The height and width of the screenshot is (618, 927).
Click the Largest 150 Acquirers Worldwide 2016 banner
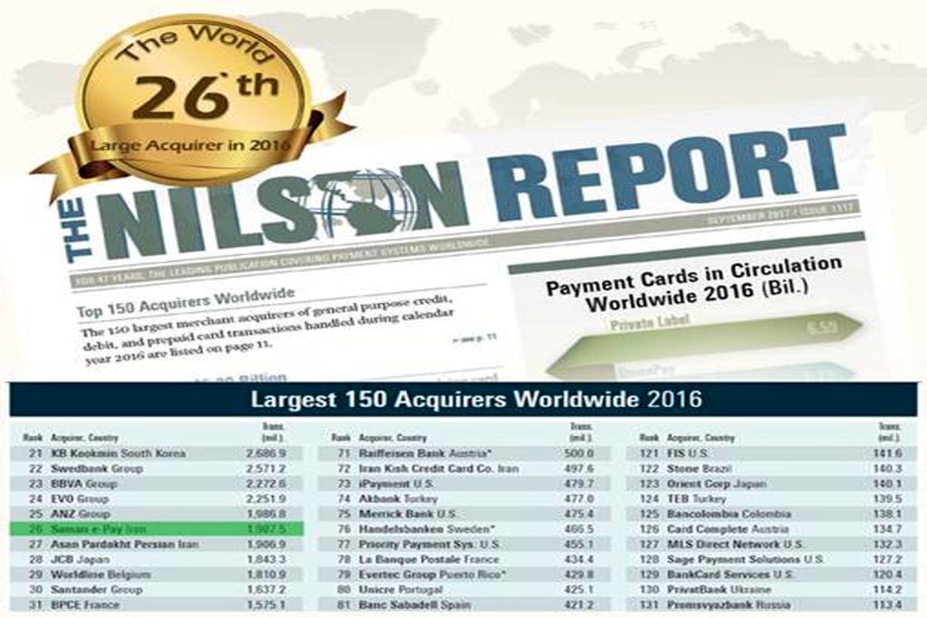pyautogui.click(x=463, y=400)
